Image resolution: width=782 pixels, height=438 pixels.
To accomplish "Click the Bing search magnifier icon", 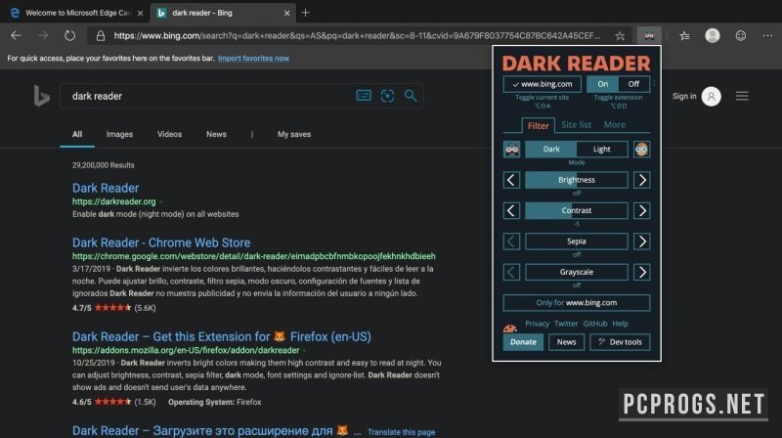I will click(x=411, y=95).
